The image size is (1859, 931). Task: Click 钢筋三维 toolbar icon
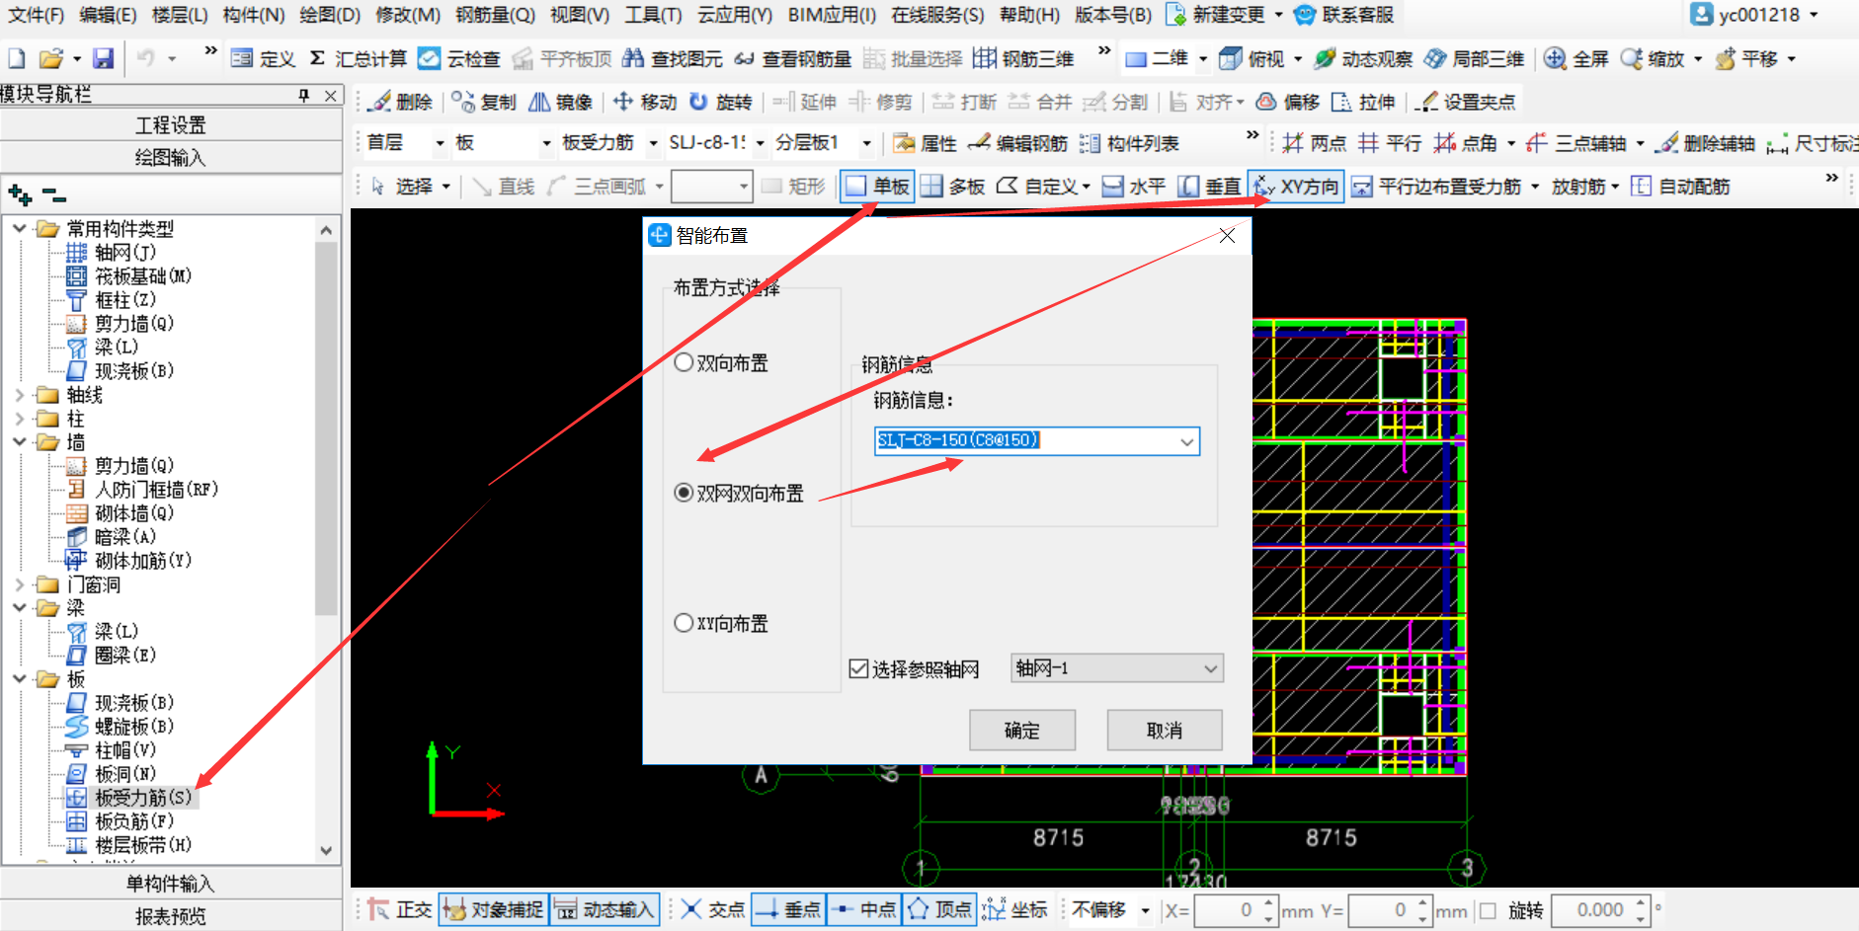pyautogui.click(x=984, y=58)
